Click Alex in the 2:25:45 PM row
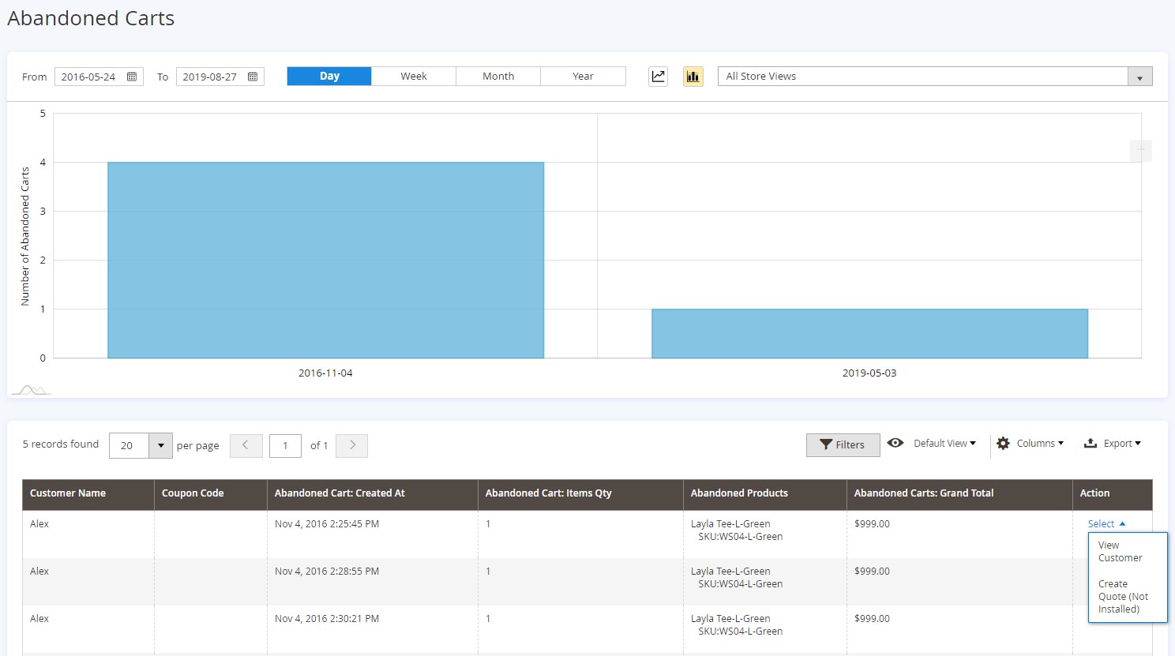Viewport: 1175px width, 656px height. click(39, 524)
